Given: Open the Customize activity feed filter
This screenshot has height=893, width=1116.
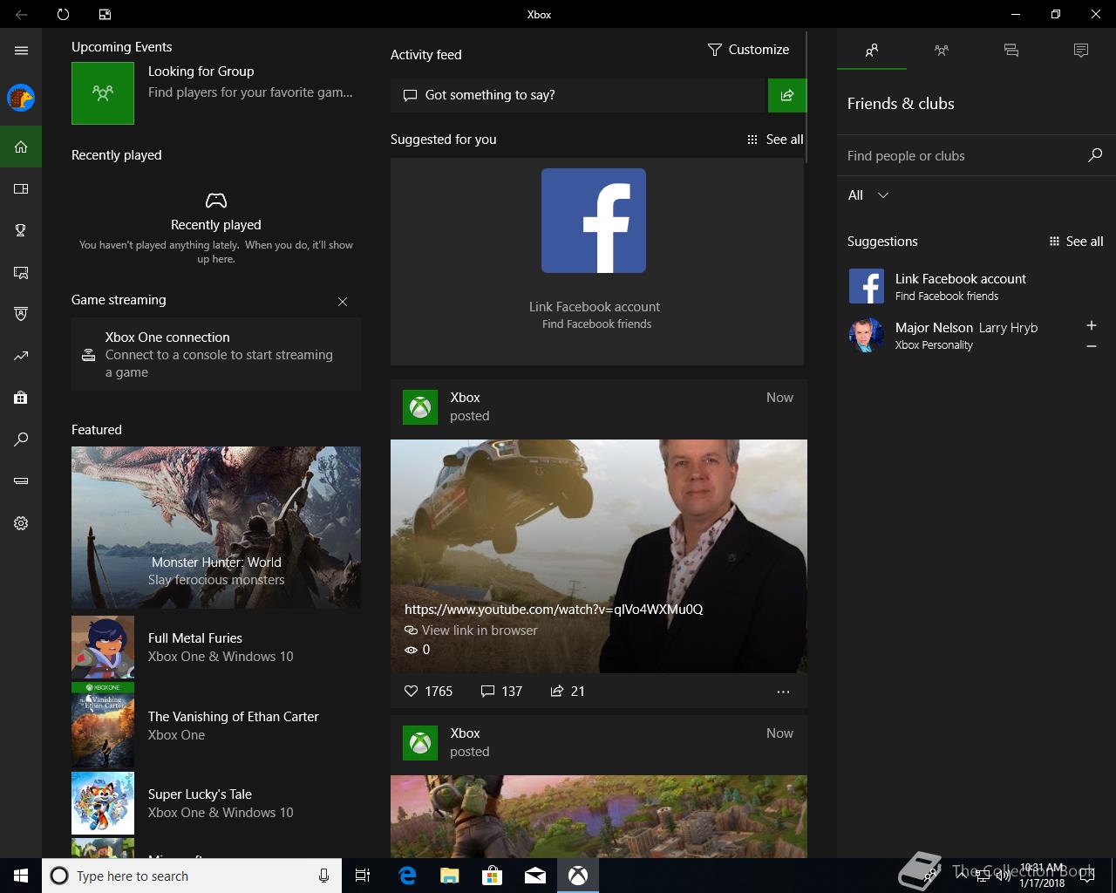Looking at the screenshot, I should 748,50.
